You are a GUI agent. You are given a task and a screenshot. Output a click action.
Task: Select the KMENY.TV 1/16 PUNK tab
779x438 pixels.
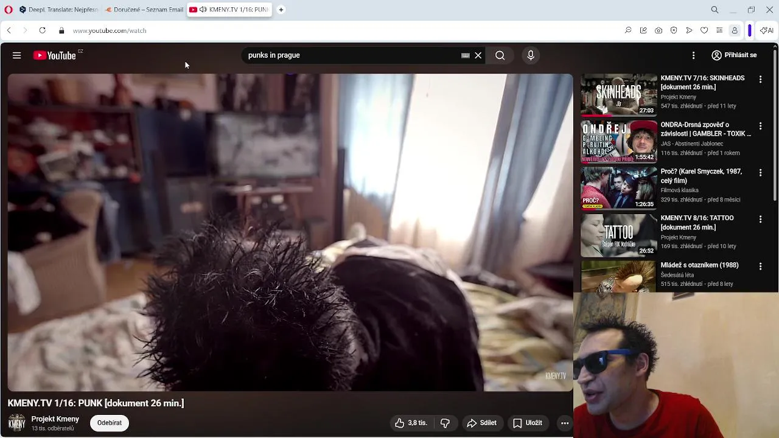pyautogui.click(x=229, y=10)
